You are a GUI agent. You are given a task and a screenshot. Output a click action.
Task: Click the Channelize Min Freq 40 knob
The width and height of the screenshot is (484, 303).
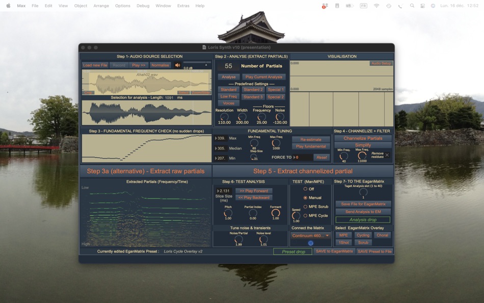[343, 156]
